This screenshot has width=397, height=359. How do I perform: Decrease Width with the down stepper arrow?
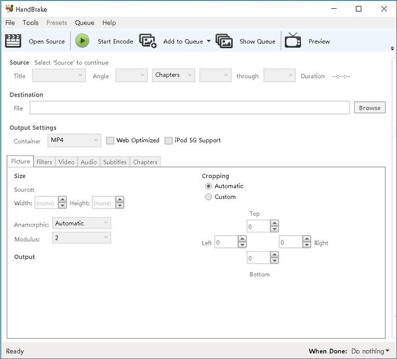click(62, 206)
